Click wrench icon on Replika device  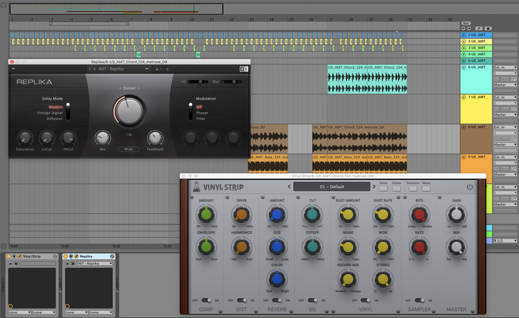click(77, 256)
